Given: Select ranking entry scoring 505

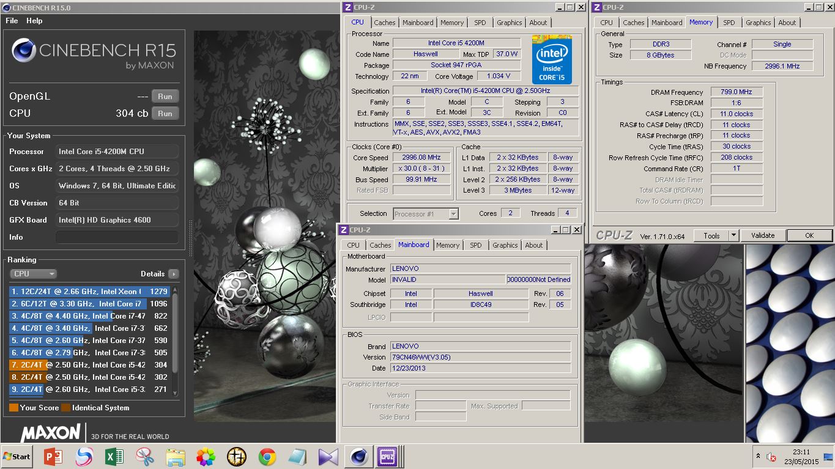Looking at the screenshot, I should (x=89, y=353).
